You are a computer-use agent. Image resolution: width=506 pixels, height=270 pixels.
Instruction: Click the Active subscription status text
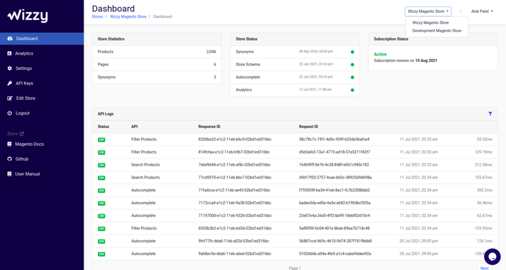(x=380, y=54)
